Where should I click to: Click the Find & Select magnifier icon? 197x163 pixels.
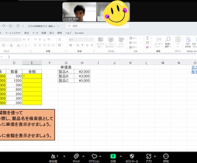pos(168,39)
